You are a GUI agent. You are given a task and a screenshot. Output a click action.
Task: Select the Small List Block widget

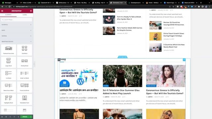[x=25, y=75]
